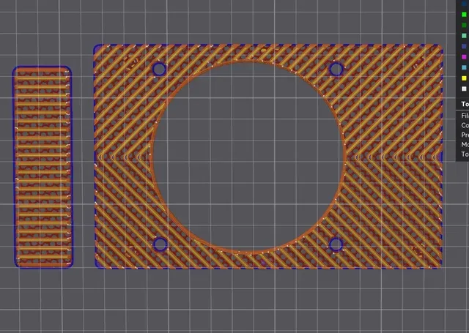Click the top-right screw hole on the plate

pos(336,70)
